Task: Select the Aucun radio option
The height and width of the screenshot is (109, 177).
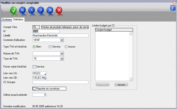Action: [x=66, y=47]
